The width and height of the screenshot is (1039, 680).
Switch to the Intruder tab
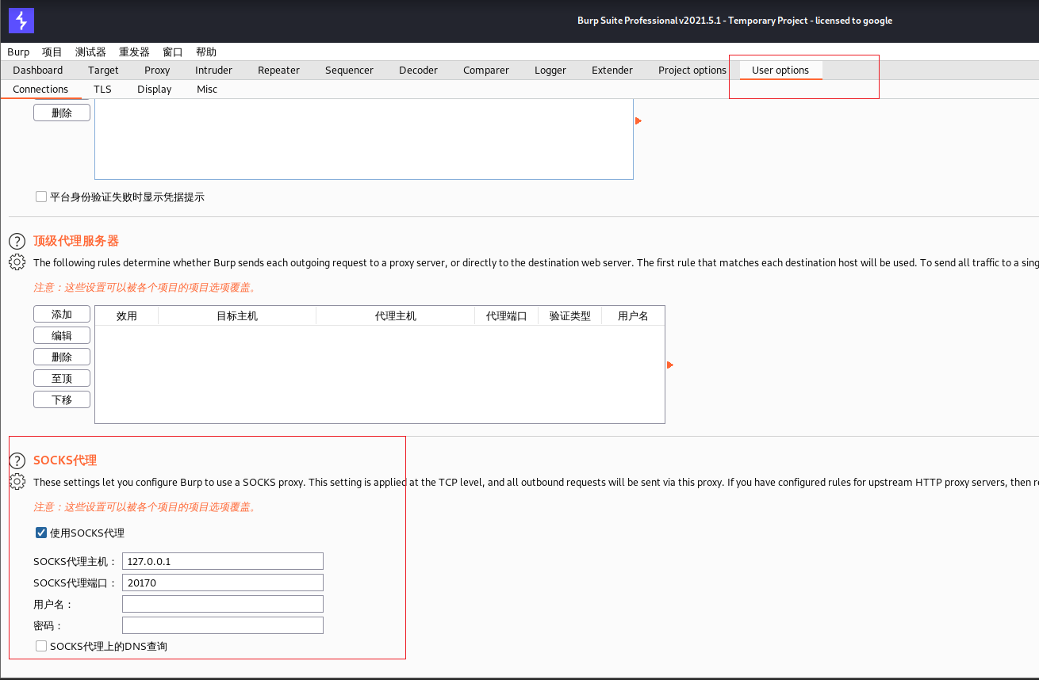pyautogui.click(x=214, y=70)
